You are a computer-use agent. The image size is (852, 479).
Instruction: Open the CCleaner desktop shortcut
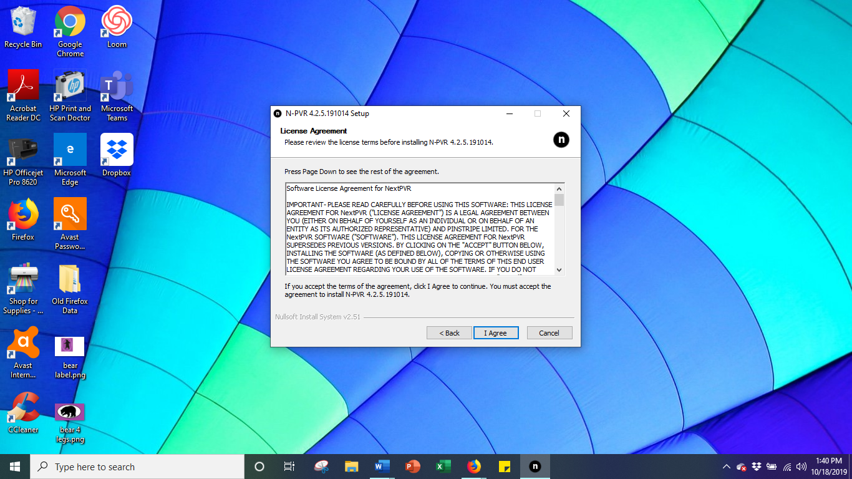coord(23,412)
